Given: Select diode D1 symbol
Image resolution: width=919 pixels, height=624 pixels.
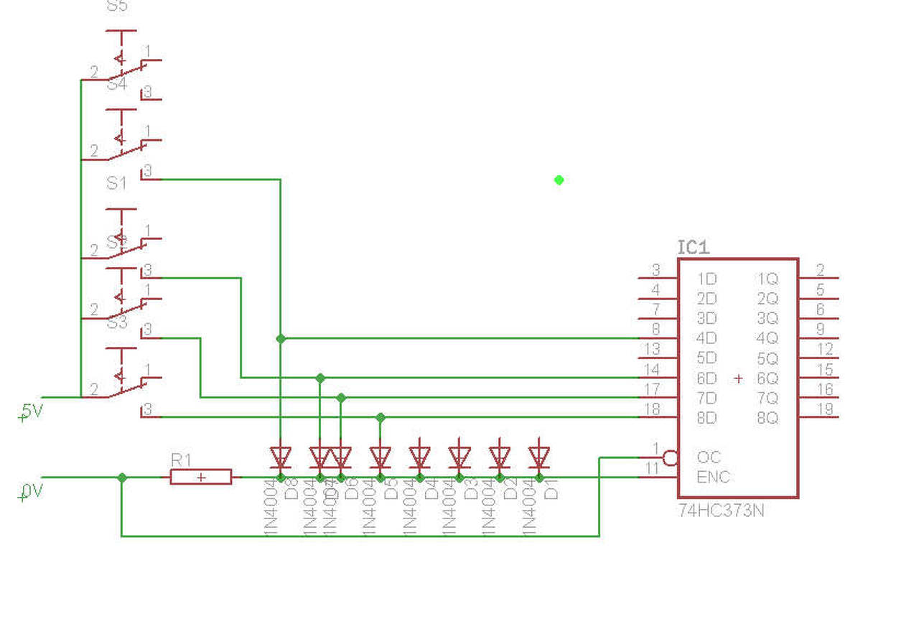Looking at the screenshot, I should click(538, 457).
